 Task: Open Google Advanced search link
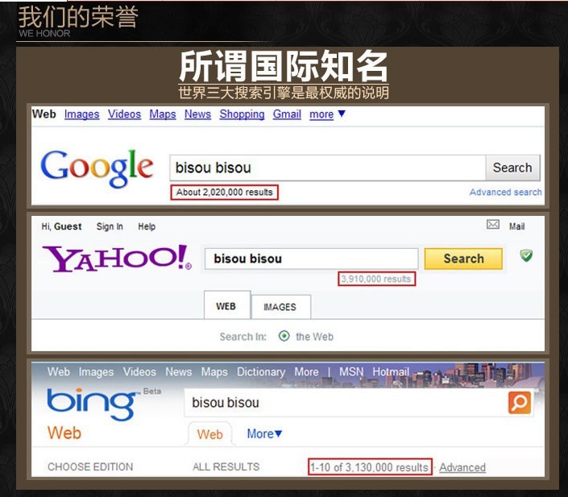click(506, 192)
